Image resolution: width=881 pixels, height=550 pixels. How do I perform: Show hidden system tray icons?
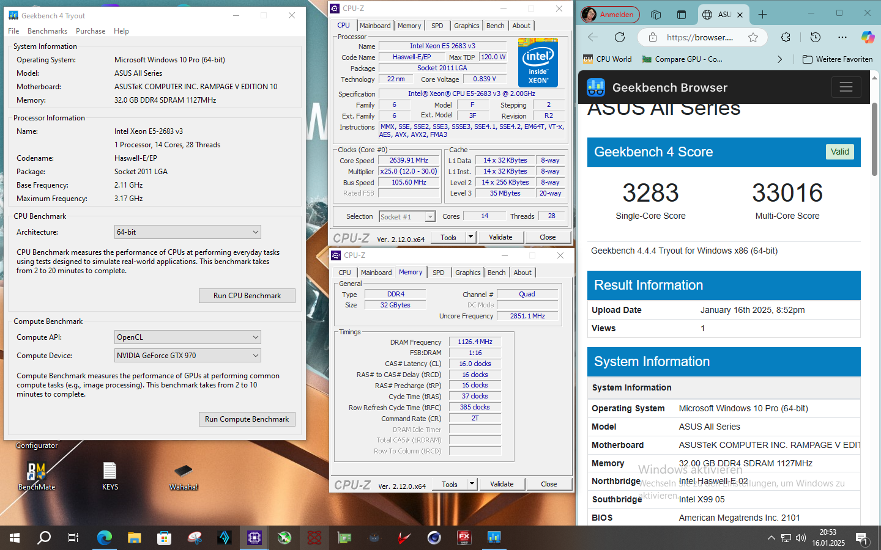(771, 538)
